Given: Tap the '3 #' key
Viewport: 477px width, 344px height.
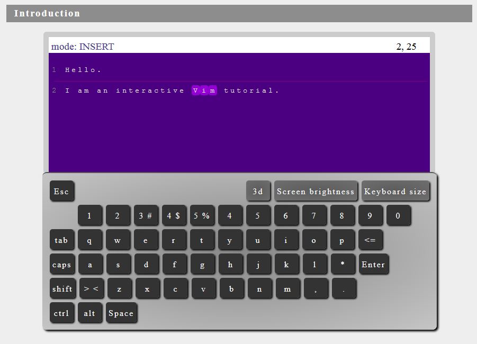Looking at the screenshot, I should [146, 215].
